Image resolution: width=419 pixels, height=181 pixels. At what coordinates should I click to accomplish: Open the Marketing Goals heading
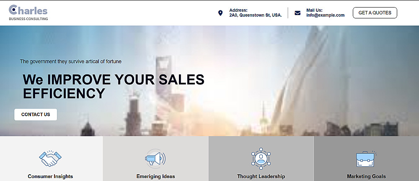(366, 176)
